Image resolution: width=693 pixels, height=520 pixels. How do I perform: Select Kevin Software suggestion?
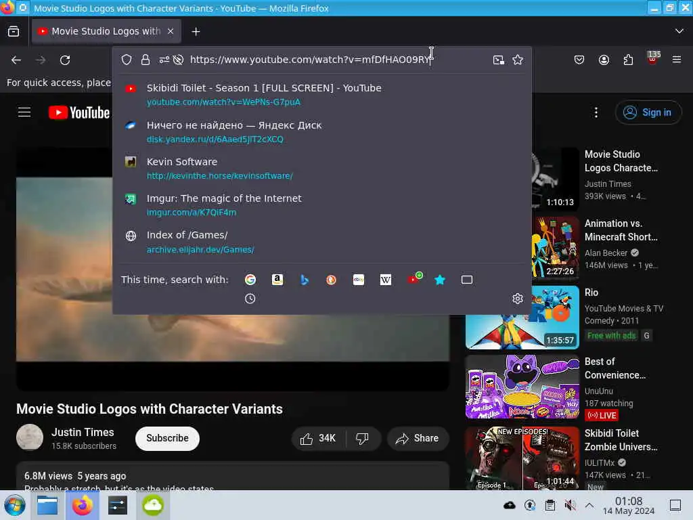[x=322, y=169]
